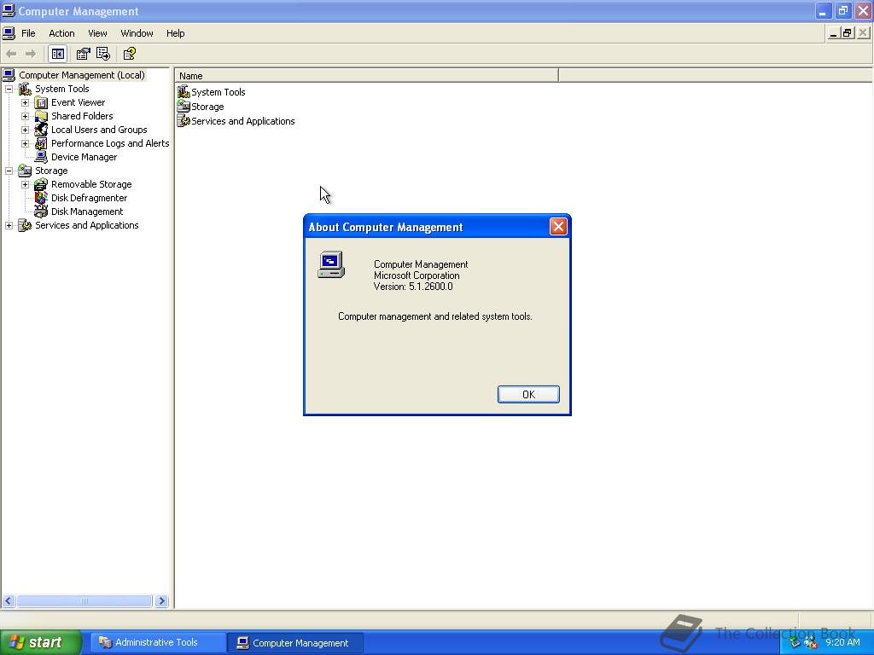
Task: Switch to Administrative Tools taskbar button
Action: (156, 642)
